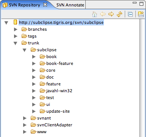This screenshot has width=146, height=137.
Task: Select the subclipse.tigris.org repository URL
Action: tap(61, 22)
